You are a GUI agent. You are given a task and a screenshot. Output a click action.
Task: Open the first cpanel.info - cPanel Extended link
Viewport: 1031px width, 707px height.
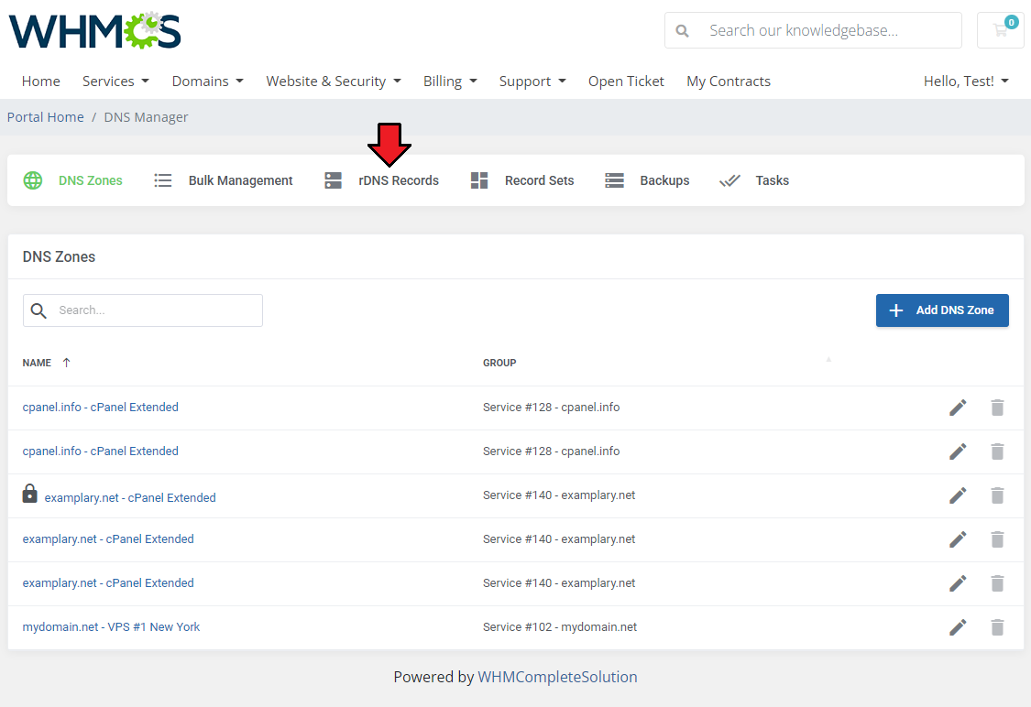(101, 408)
